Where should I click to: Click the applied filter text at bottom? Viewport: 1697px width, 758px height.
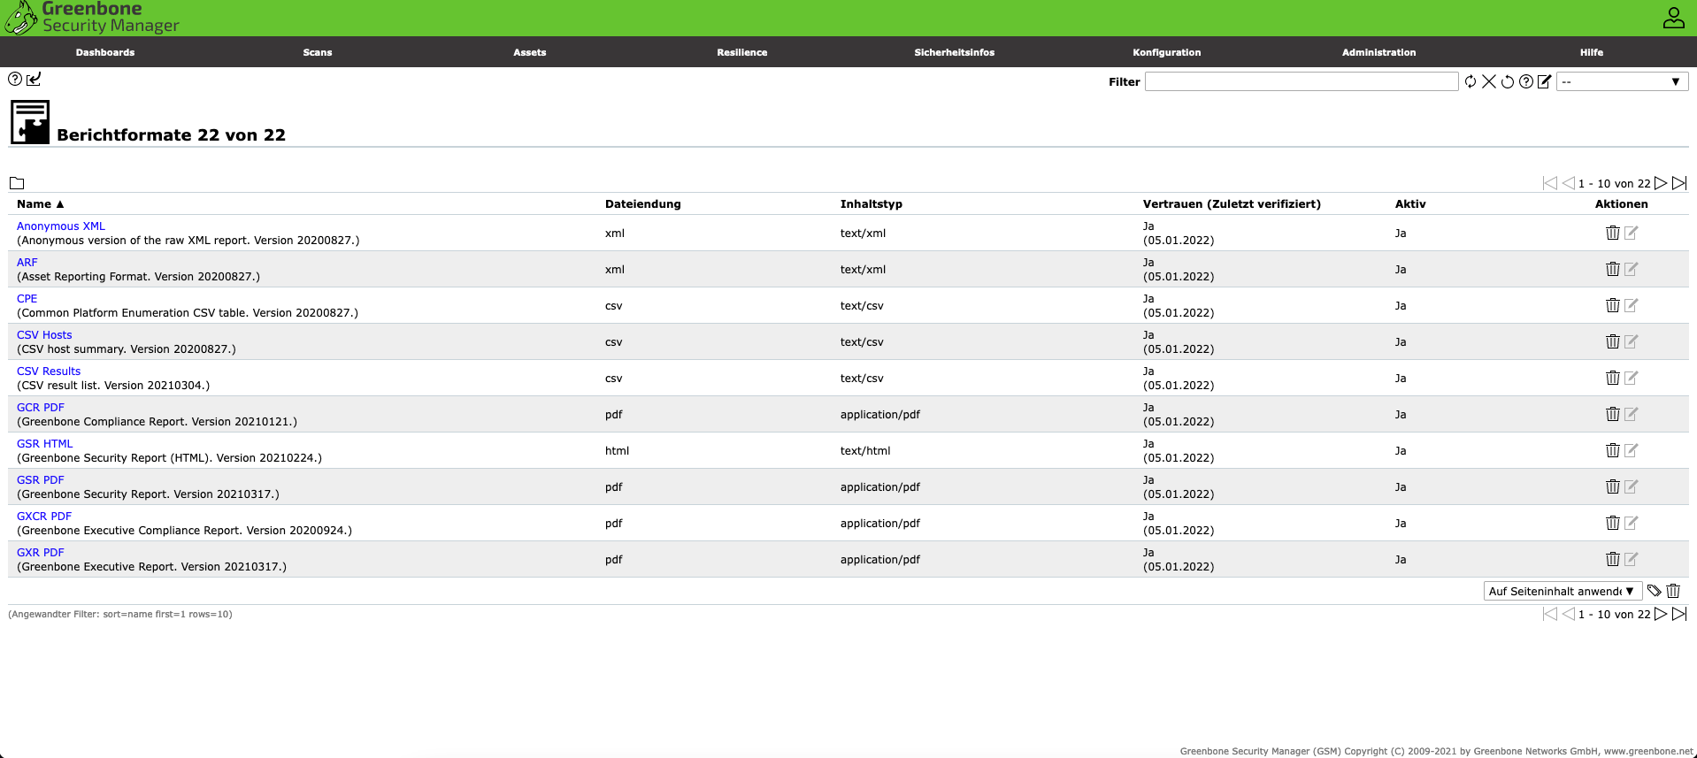click(120, 614)
